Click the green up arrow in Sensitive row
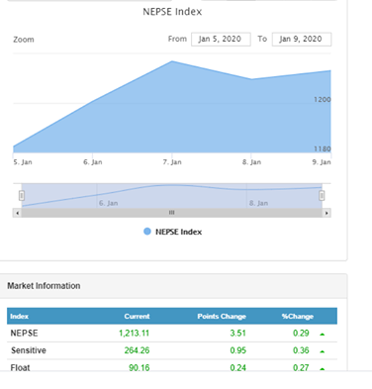 pyautogui.click(x=323, y=351)
